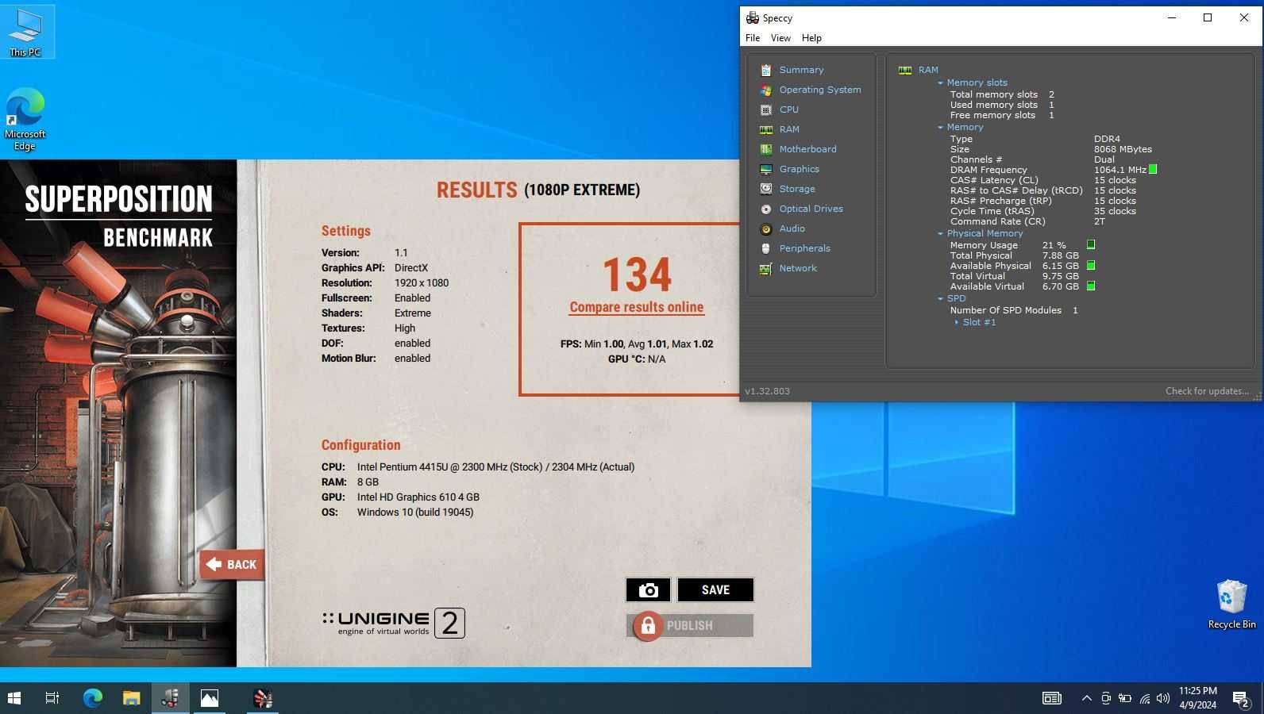Collapse the Memory section in Speccy
Screen dimensions: 1264x714
940,127
